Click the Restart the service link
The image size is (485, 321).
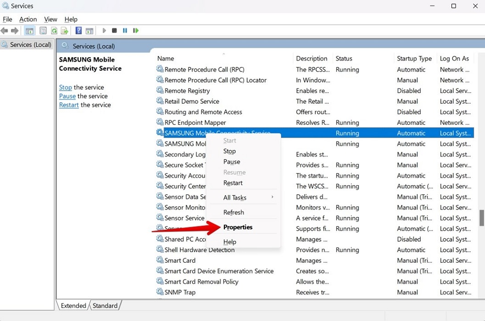pos(68,105)
